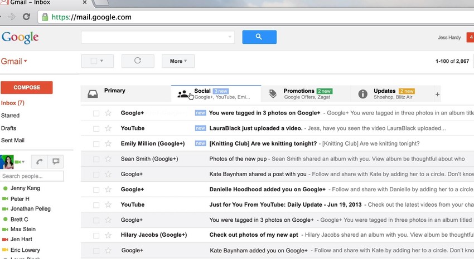The width and height of the screenshot is (474, 259).
Task: Open the Sent Mail folder
Action: (13, 141)
